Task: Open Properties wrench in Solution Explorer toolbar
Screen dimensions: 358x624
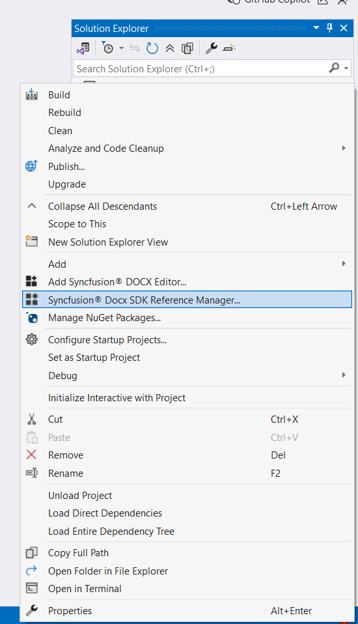Action: [211, 49]
